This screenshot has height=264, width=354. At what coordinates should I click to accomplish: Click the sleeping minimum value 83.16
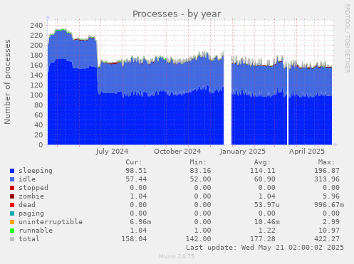tap(200, 171)
